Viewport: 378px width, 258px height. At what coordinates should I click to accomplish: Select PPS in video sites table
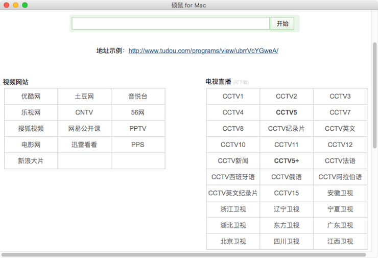pyautogui.click(x=137, y=145)
